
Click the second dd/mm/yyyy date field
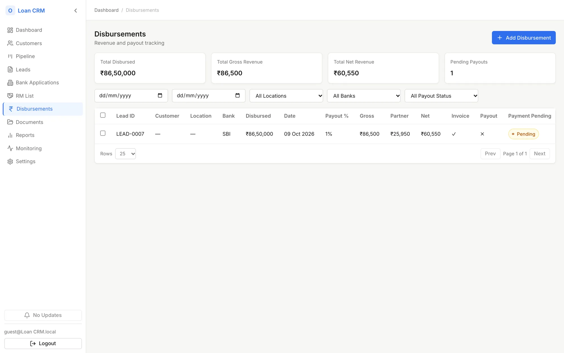(209, 95)
